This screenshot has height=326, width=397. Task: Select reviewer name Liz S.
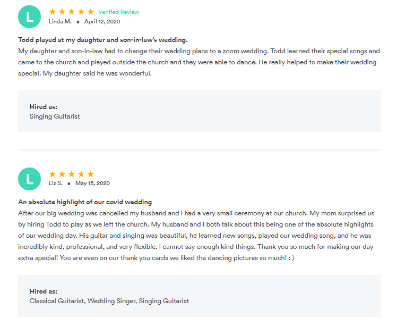click(x=56, y=183)
